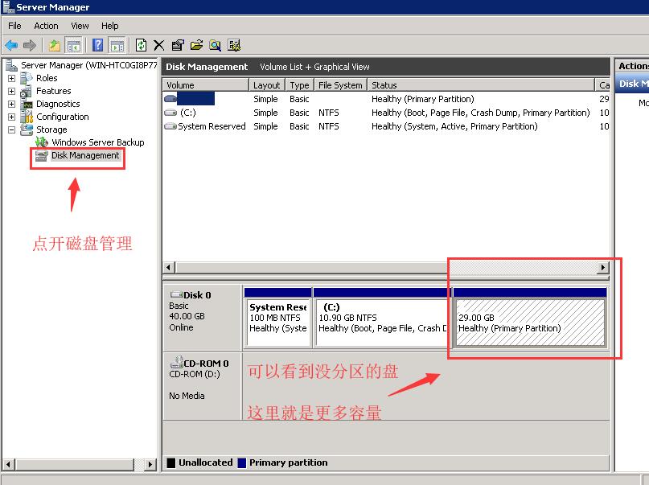Select the System Reserved 100 MB partition block
Viewport: 649px width, 485px height.
(x=278, y=319)
